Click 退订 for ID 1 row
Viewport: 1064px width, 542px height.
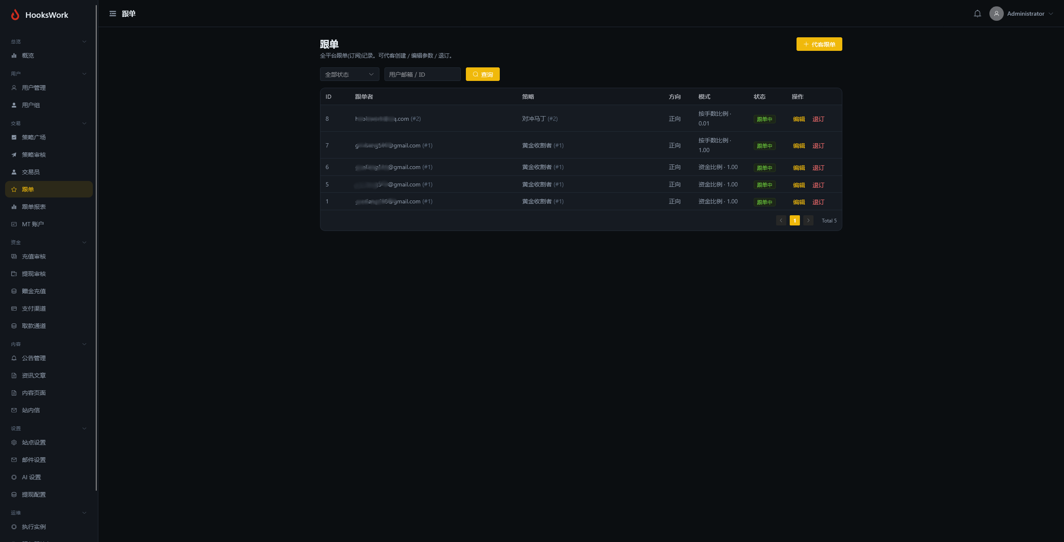point(818,202)
